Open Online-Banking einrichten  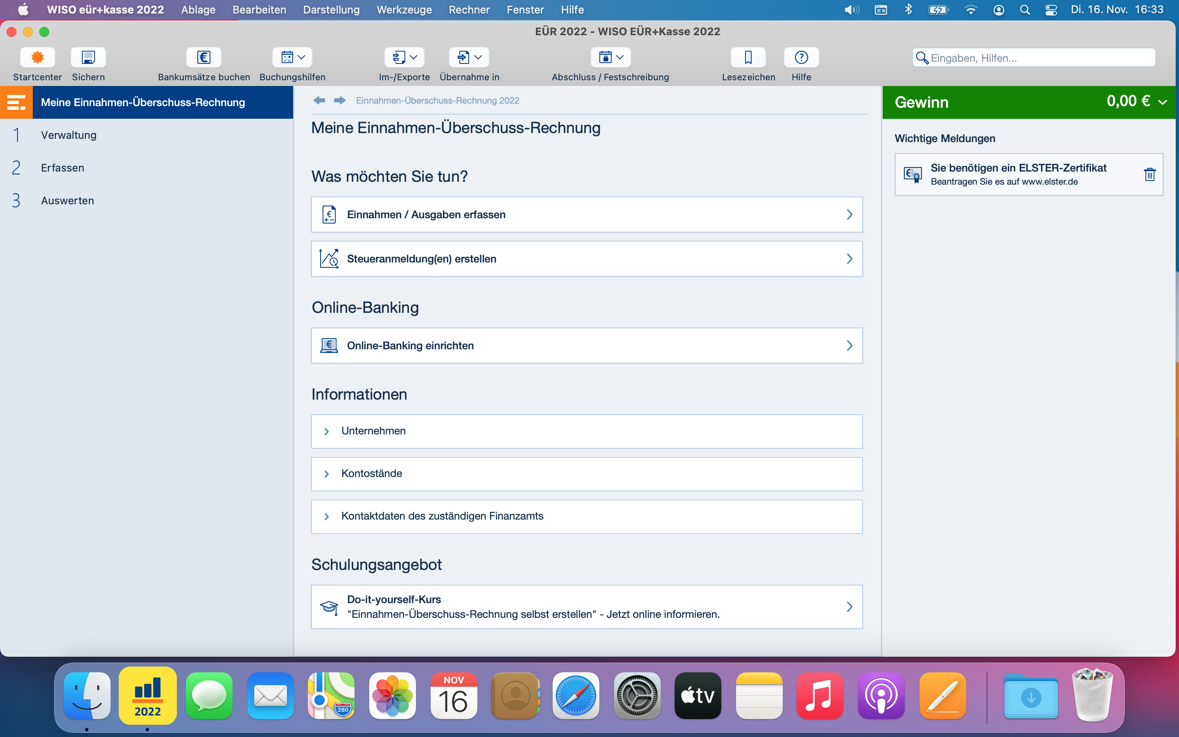[x=587, y=346]
